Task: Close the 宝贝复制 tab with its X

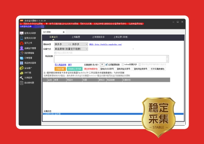Action: (63, 32)
